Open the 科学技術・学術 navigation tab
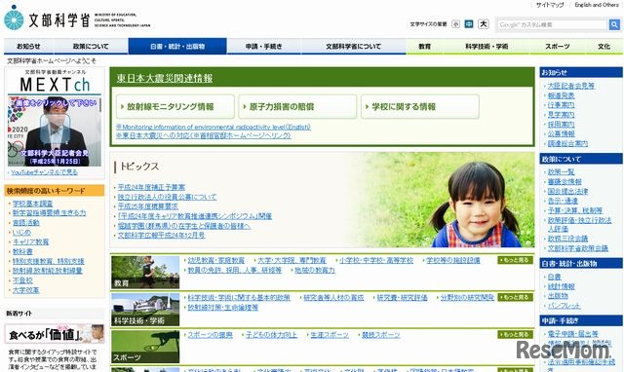The width and height of the screenshot is (624, 372). point(487,46)
